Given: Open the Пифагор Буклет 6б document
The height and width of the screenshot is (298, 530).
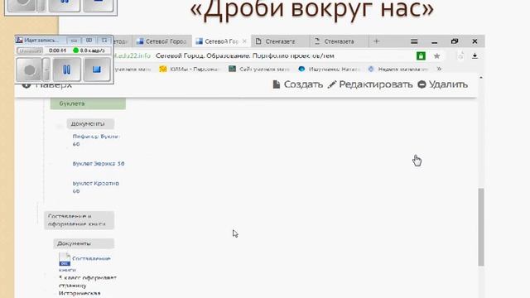Looking at the screenshot, I should pos(96,140).
